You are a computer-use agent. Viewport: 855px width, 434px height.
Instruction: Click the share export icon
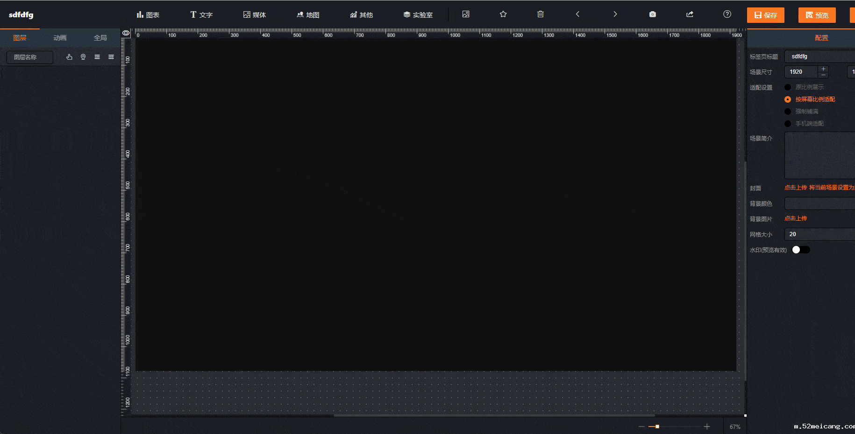coord(690,14)
